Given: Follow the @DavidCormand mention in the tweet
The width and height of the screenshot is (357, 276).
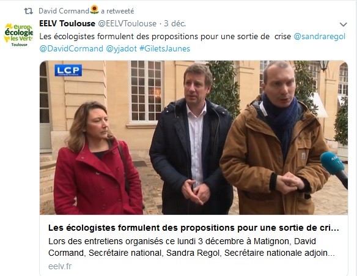Looking at the screenshot, I should pos(72,48).
